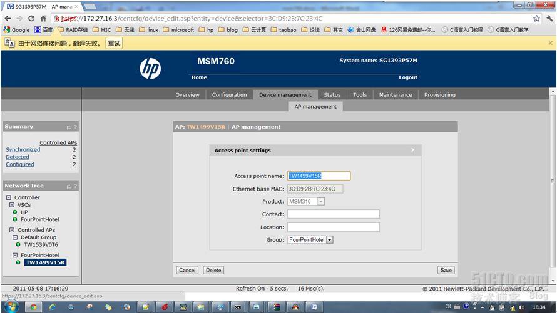Click the translate icon in the info bar

9,43
